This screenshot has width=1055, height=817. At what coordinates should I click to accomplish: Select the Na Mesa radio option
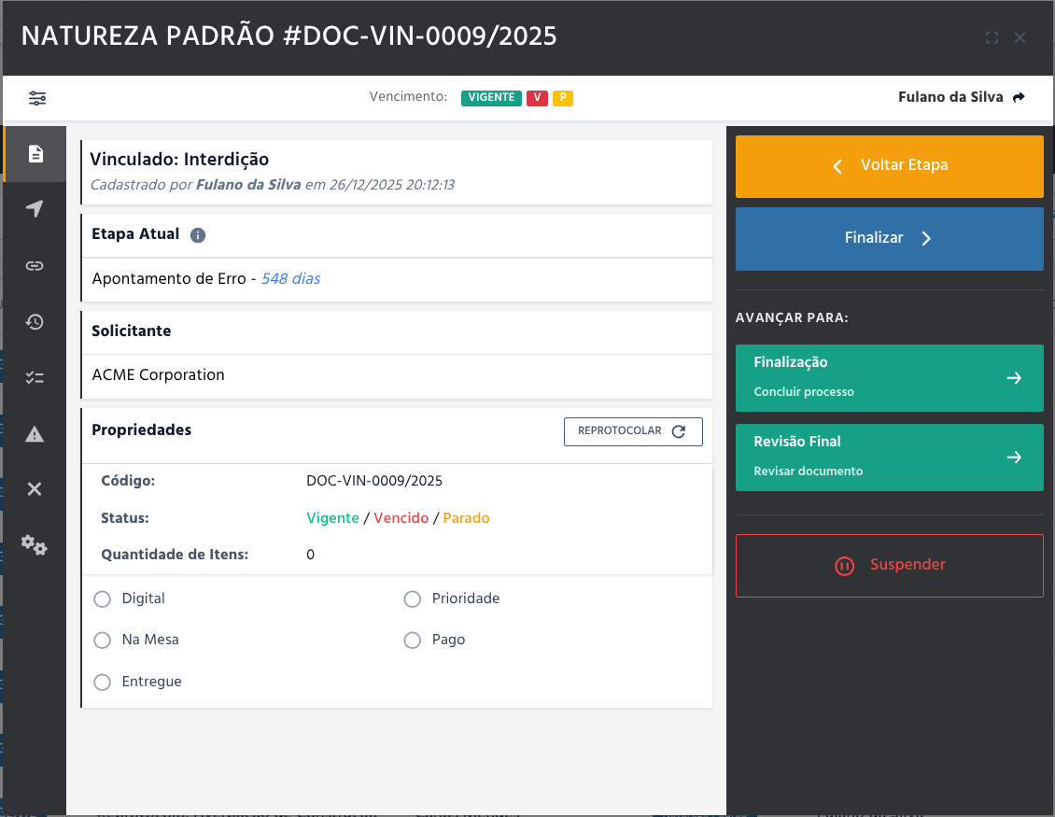pyautogui.click(x=103, y=641)
